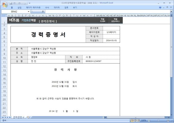
Task: Click the 엑셀 상담서비스 button in banner
Action: [115, 20]
